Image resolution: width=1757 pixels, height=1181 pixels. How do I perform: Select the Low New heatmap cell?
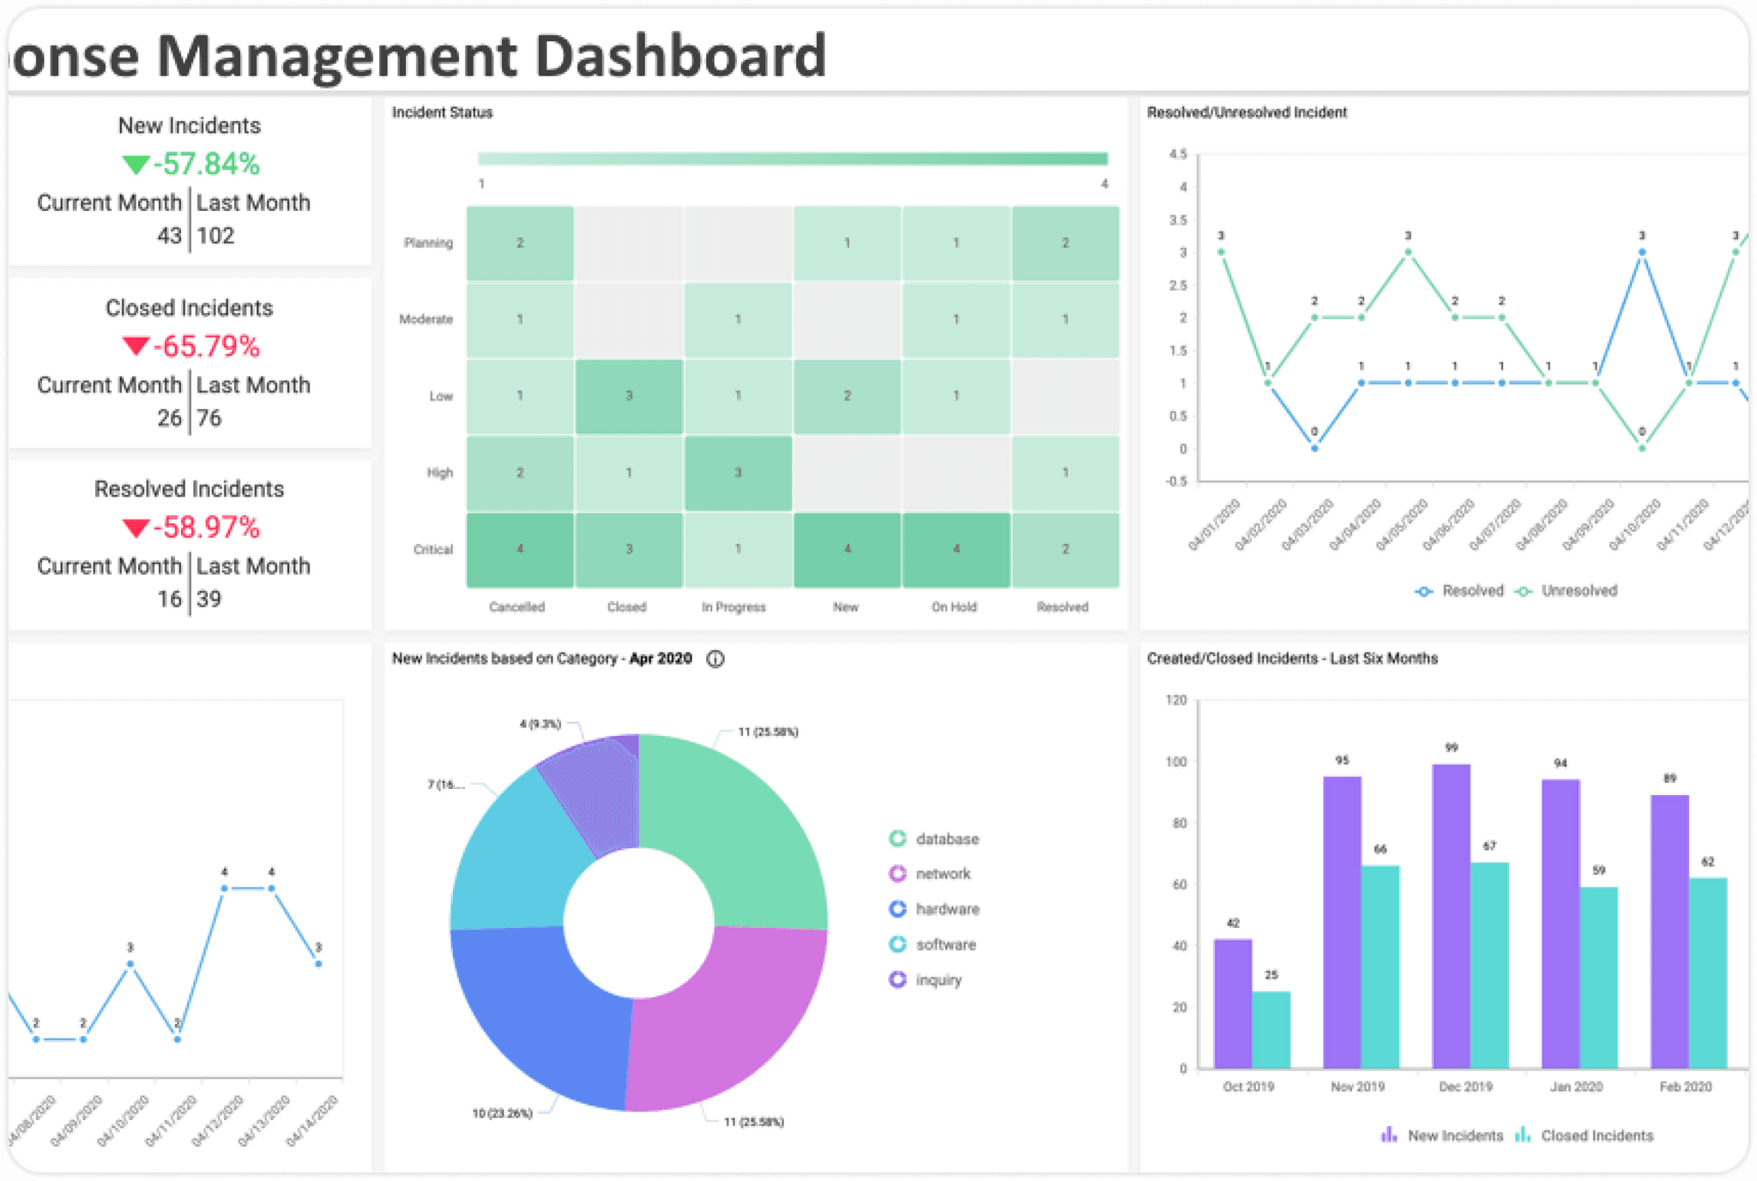847,396
